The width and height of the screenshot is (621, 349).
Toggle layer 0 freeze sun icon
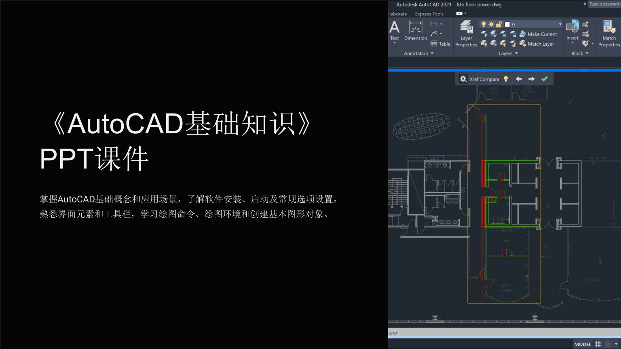pos(491,24)
